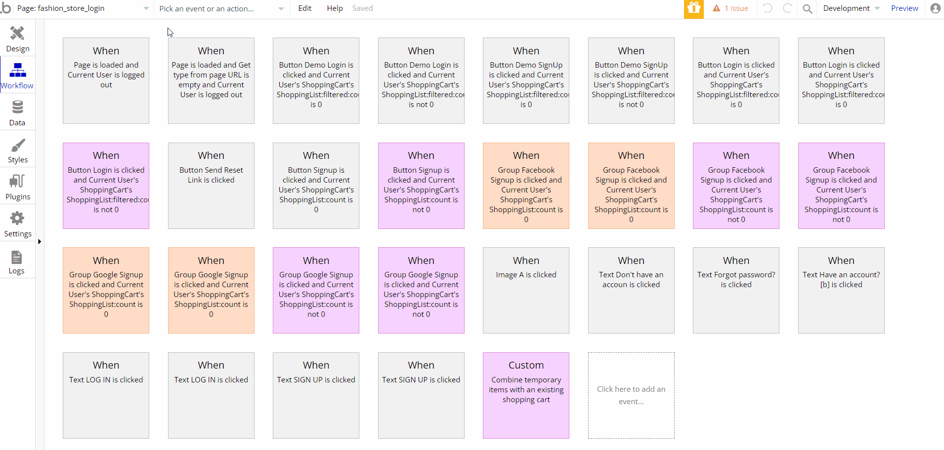The image size is (944, 450).
Task: Click the Preview link
Action: 904,8
